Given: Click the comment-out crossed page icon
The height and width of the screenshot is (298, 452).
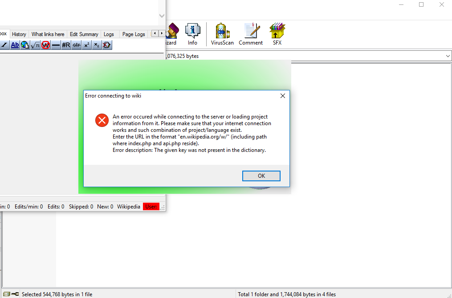Looking at the screenshot, I should point(107,45).
